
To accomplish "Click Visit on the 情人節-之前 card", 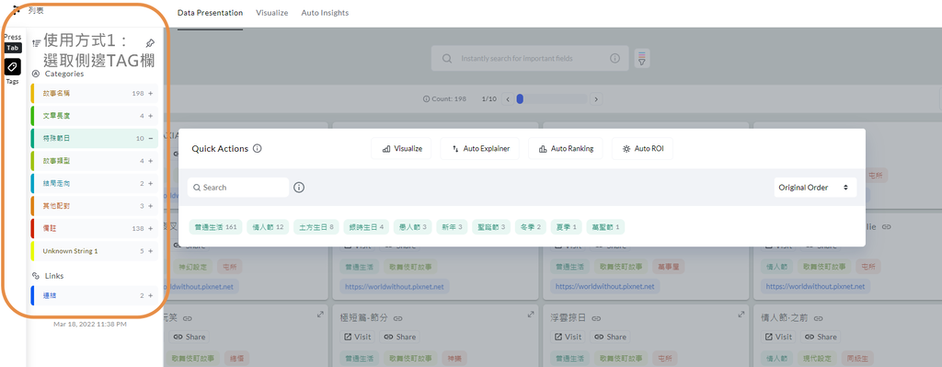I will click(778, 337).
